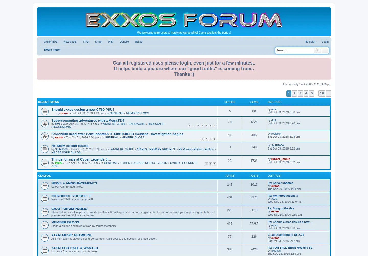Click into the Search input field
Viewport: 368px width, 256px height.
(294, 50)
